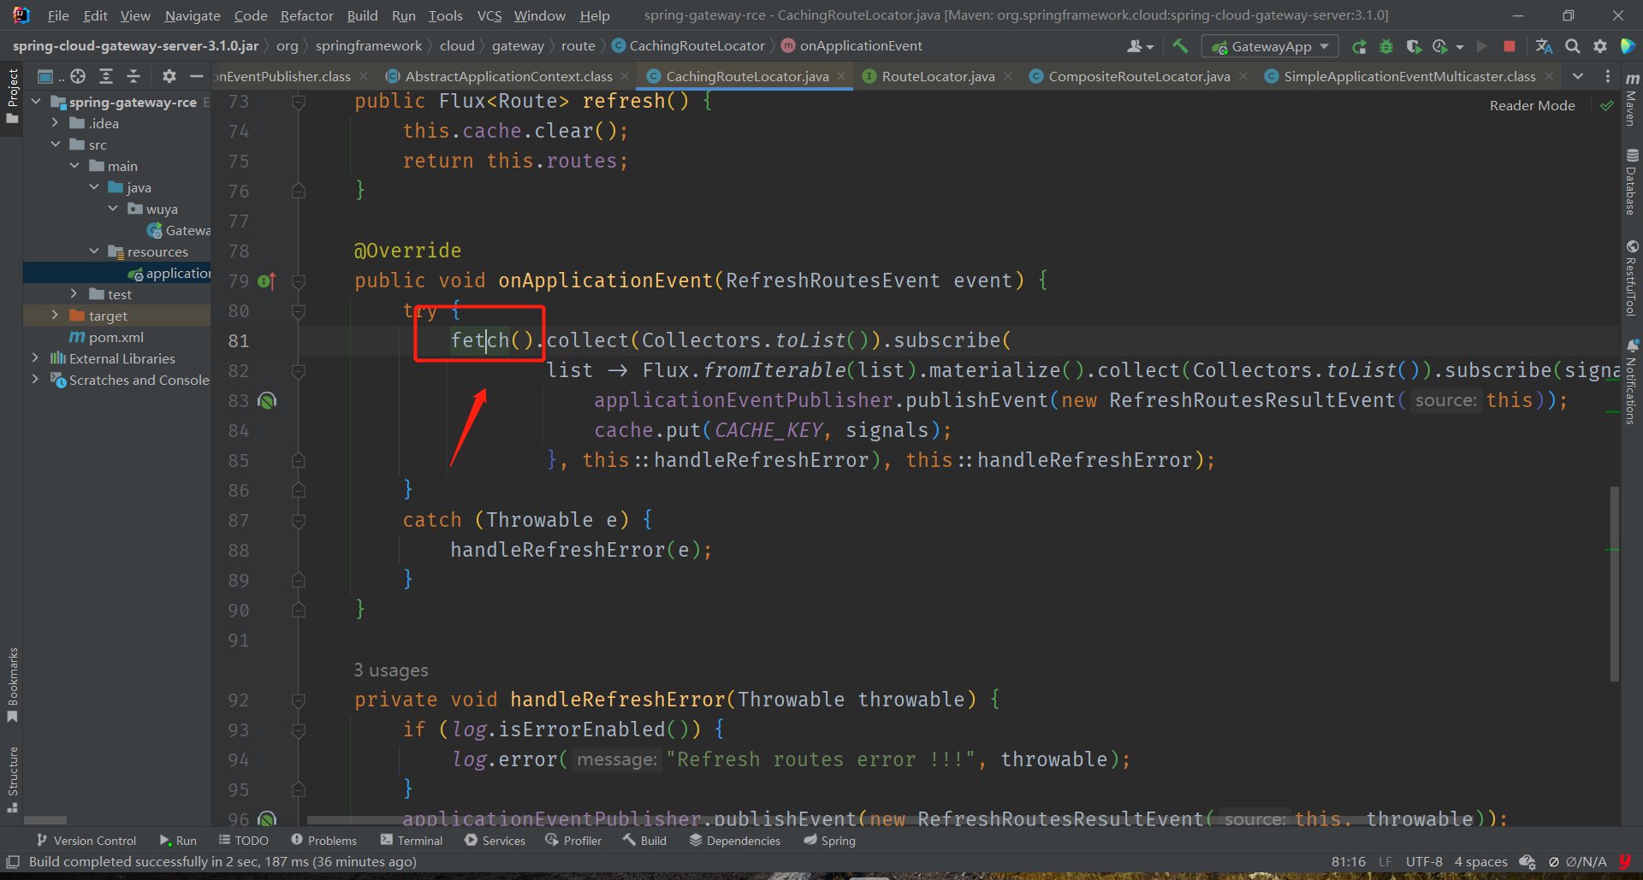
Task: Expand External Libraries node
Action: pyautogui.click(x=36, y=358)
